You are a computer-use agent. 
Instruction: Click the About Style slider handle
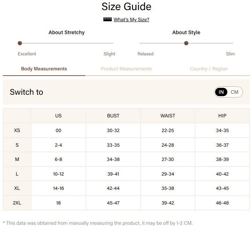186,43
